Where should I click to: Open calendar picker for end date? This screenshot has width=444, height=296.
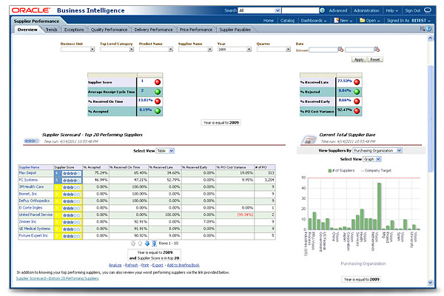pos(377,50)
